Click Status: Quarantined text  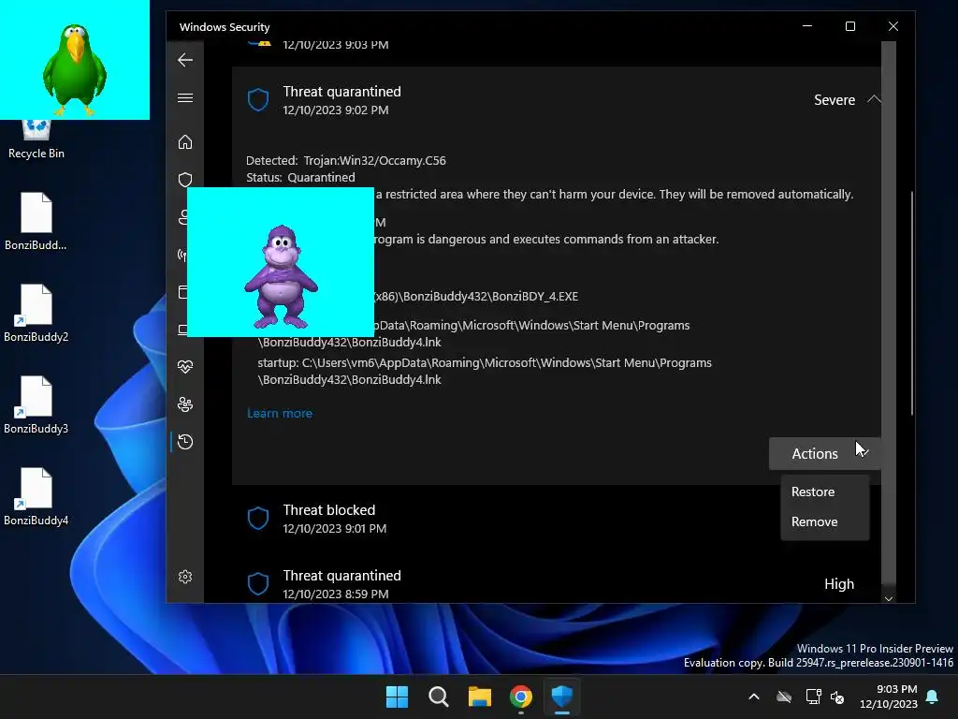[x=300, y=177]
